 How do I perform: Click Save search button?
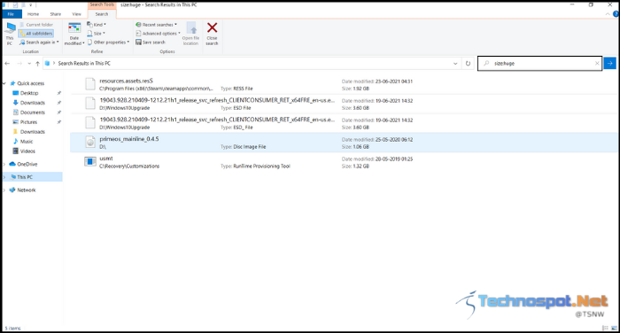coord(151,43)
